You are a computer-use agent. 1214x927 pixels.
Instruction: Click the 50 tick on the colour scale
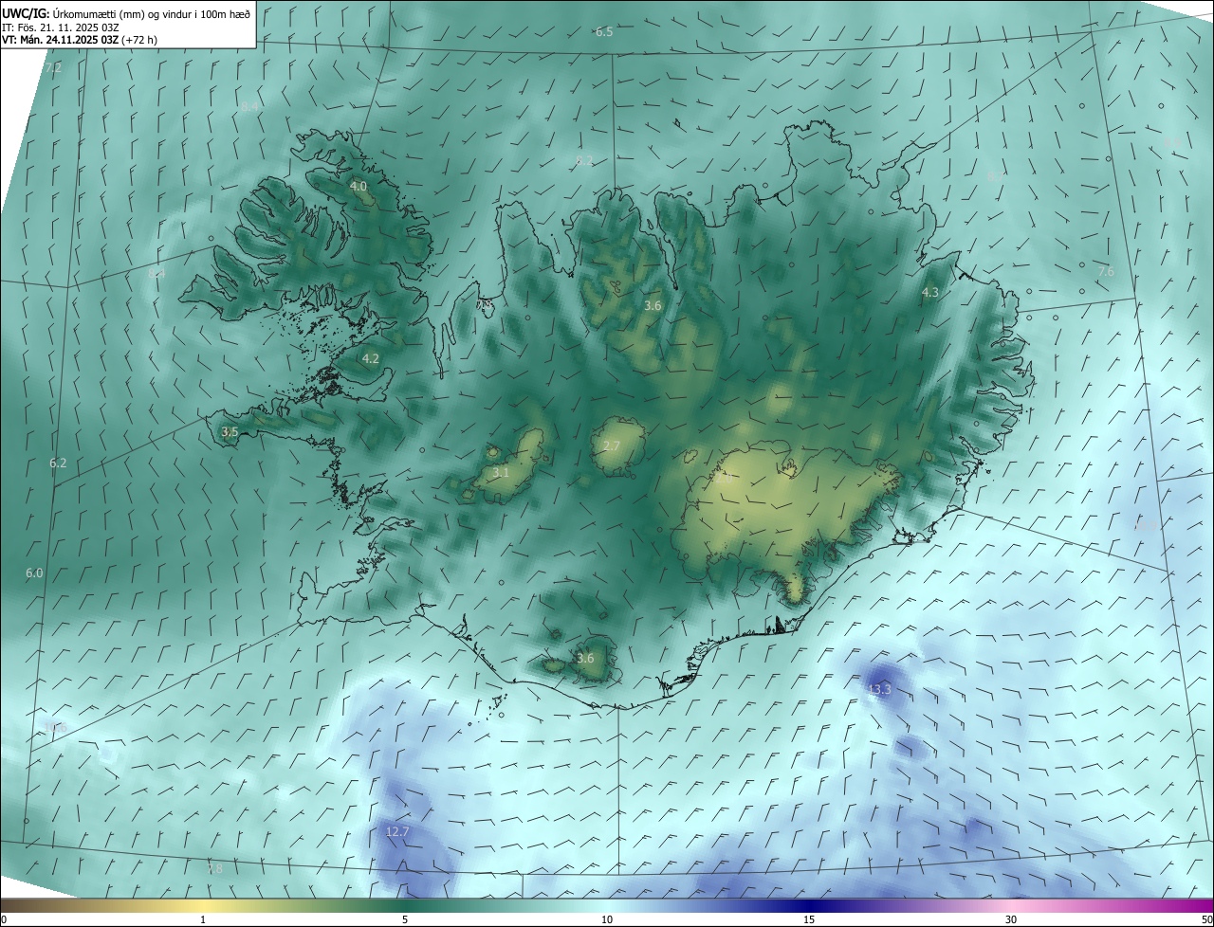pyautogui.click(x=1206, y=919)
